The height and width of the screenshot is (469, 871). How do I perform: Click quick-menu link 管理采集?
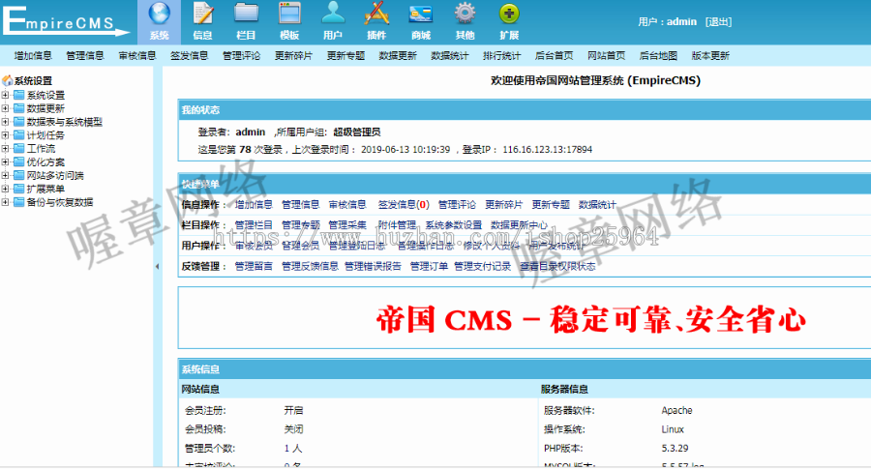[x=347, y=225]
